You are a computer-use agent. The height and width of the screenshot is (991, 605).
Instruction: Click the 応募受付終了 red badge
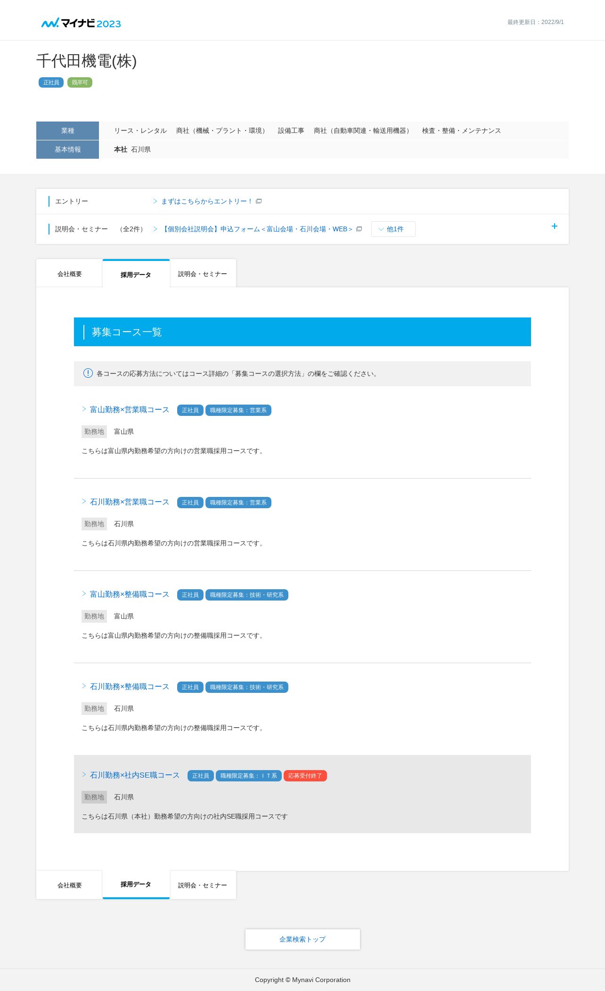[305, 776]
